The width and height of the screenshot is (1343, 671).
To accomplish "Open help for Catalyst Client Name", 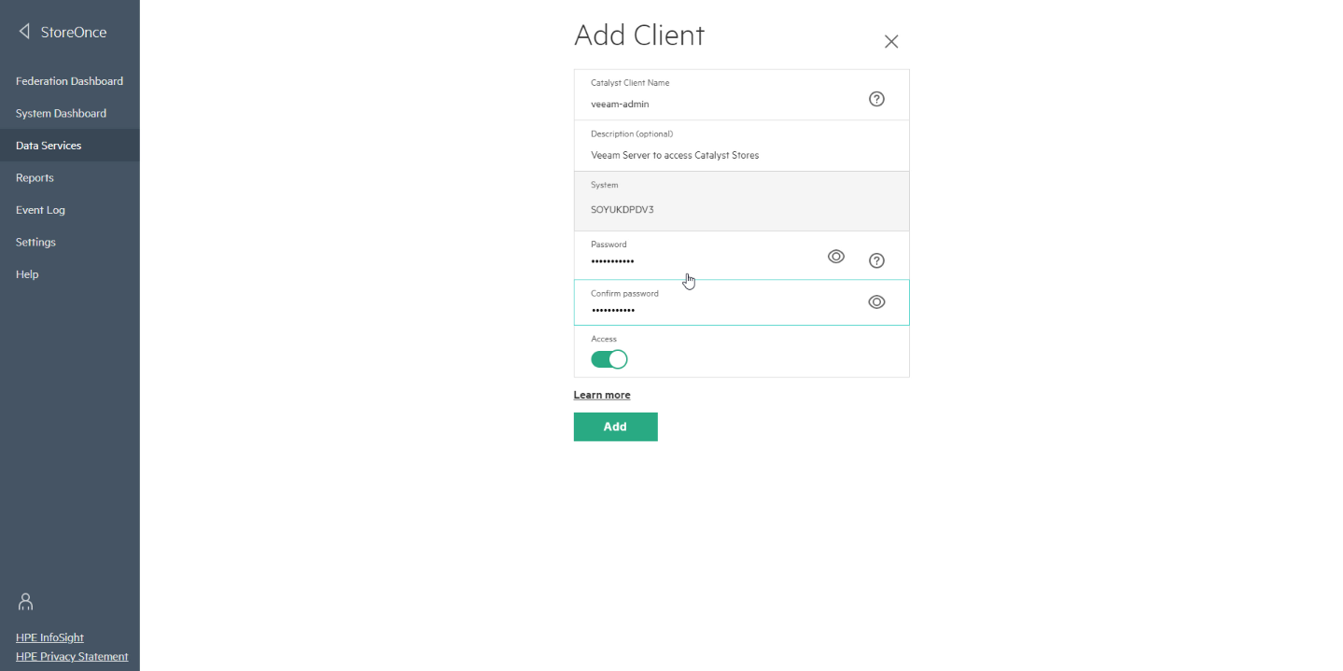I will (876, 99).
